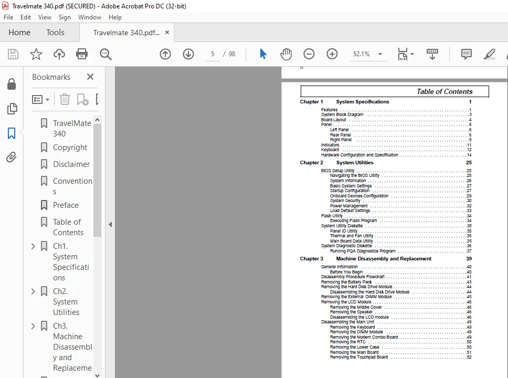Add new bookmark icon
This screenshot has height=378, width=508.
coord(82,99)
